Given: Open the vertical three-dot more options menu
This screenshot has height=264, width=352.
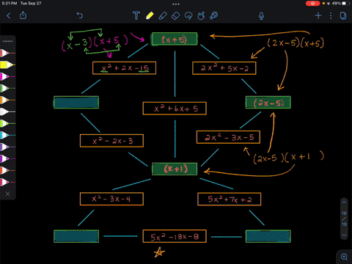Looking at the screenshot, I should (x=331, y=16).
